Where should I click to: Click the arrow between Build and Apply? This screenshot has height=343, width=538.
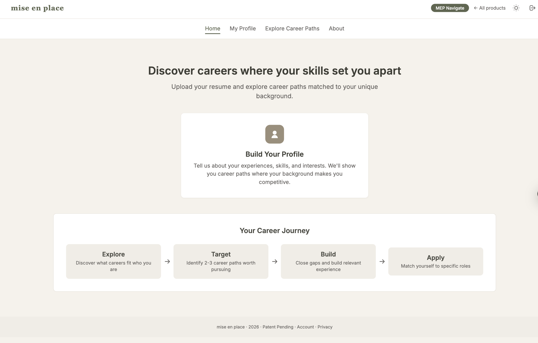pyautogui.click(x=382, y=261)
